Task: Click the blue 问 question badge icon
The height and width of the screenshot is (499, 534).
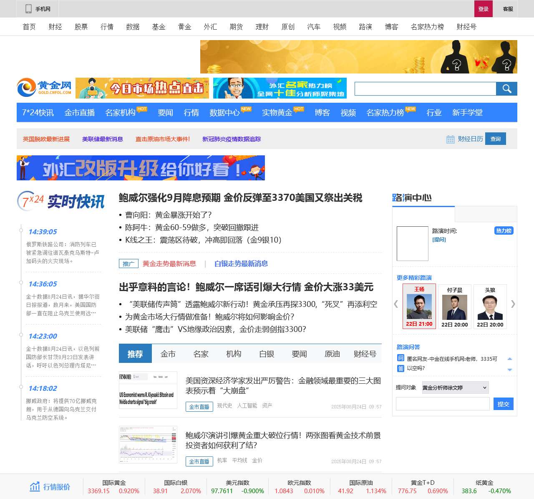Action: pos(400,358)
